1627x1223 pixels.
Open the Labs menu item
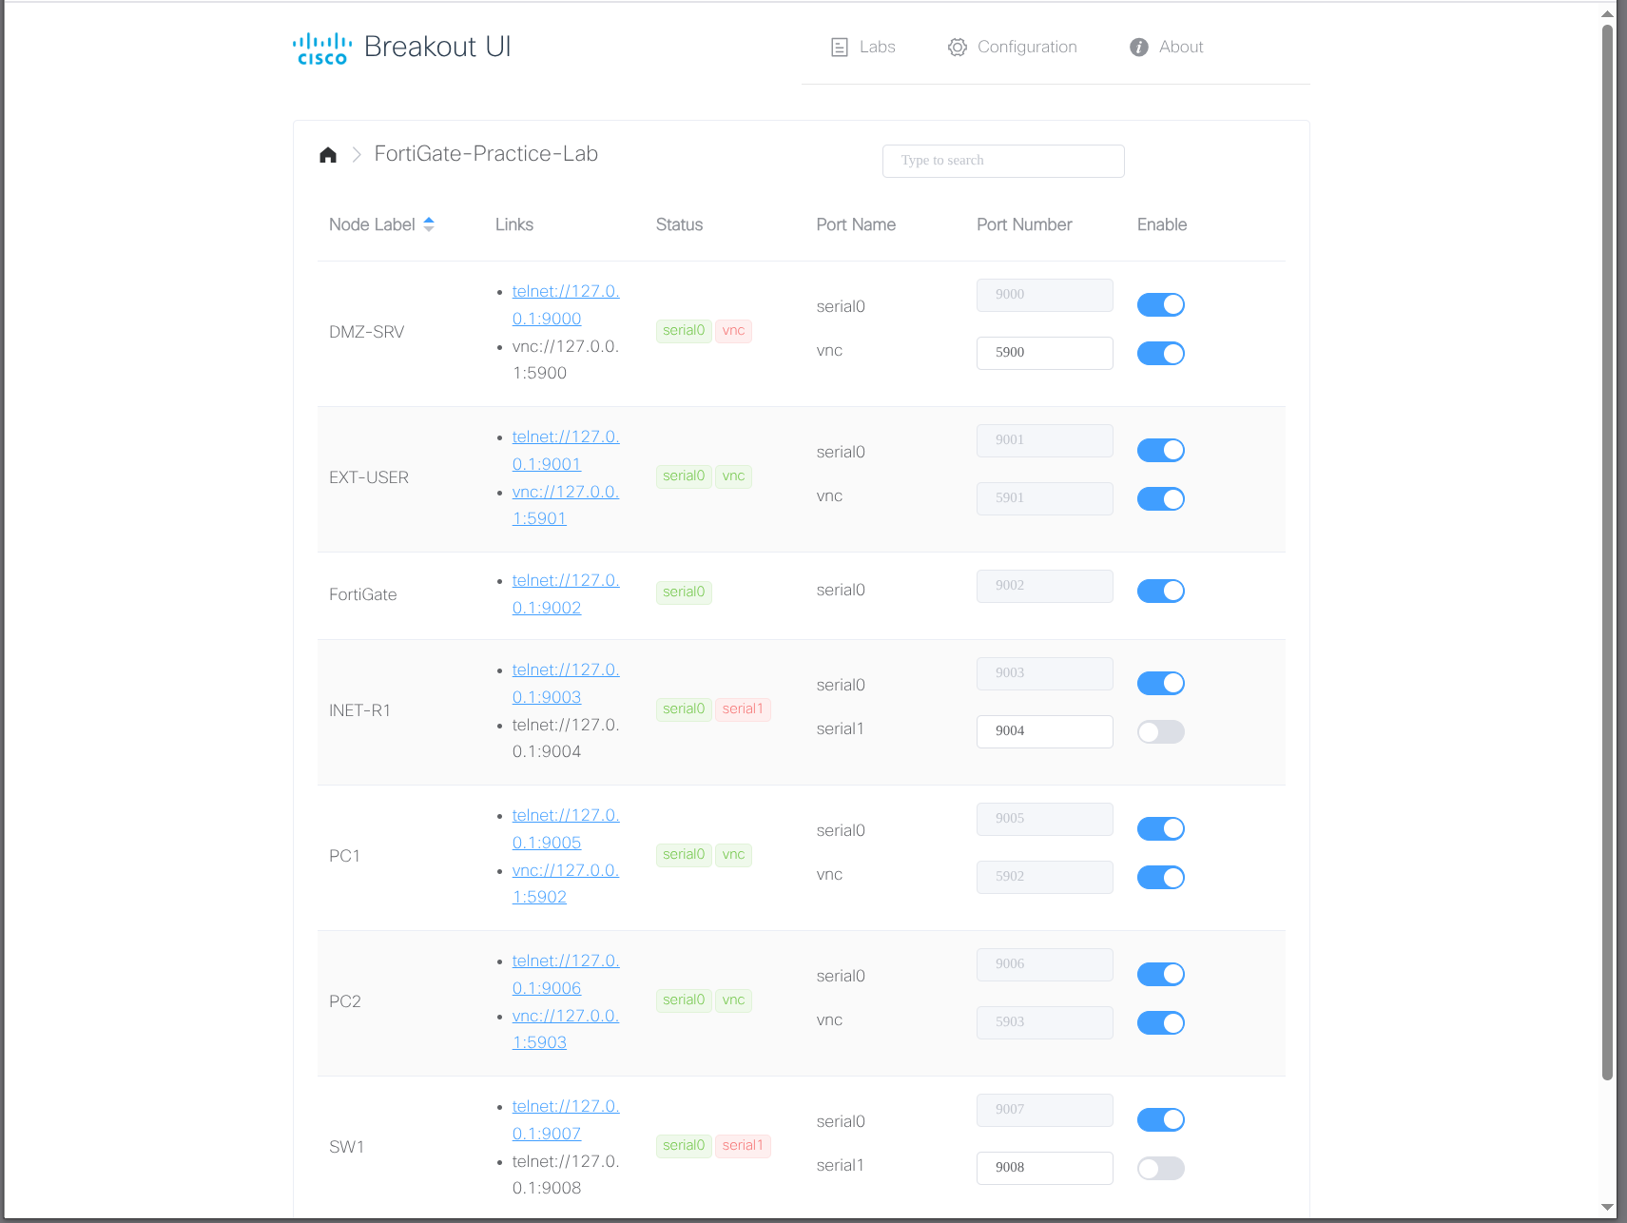(863, 48)
